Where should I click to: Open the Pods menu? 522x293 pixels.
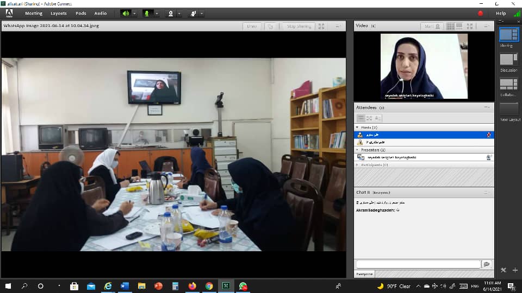point(81,13)
